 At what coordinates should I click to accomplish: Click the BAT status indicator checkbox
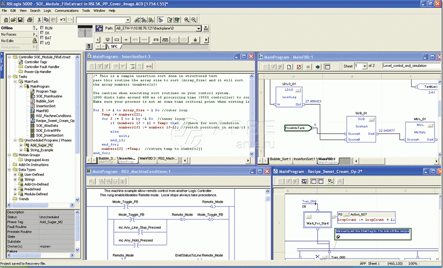(42, 38)
